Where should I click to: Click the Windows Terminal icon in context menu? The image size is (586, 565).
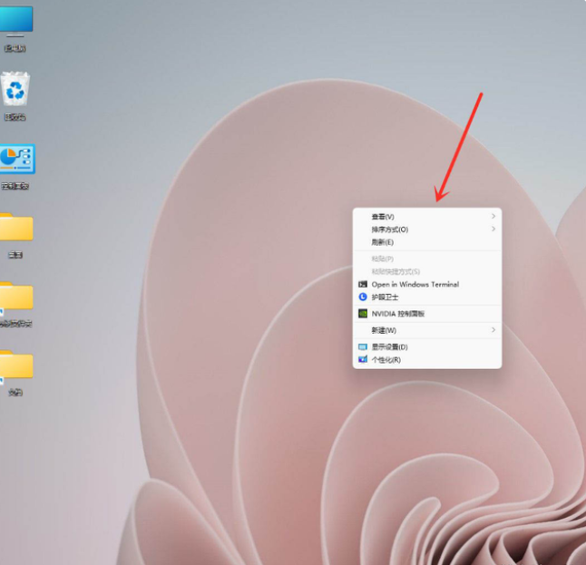click(x=363, y=284)
